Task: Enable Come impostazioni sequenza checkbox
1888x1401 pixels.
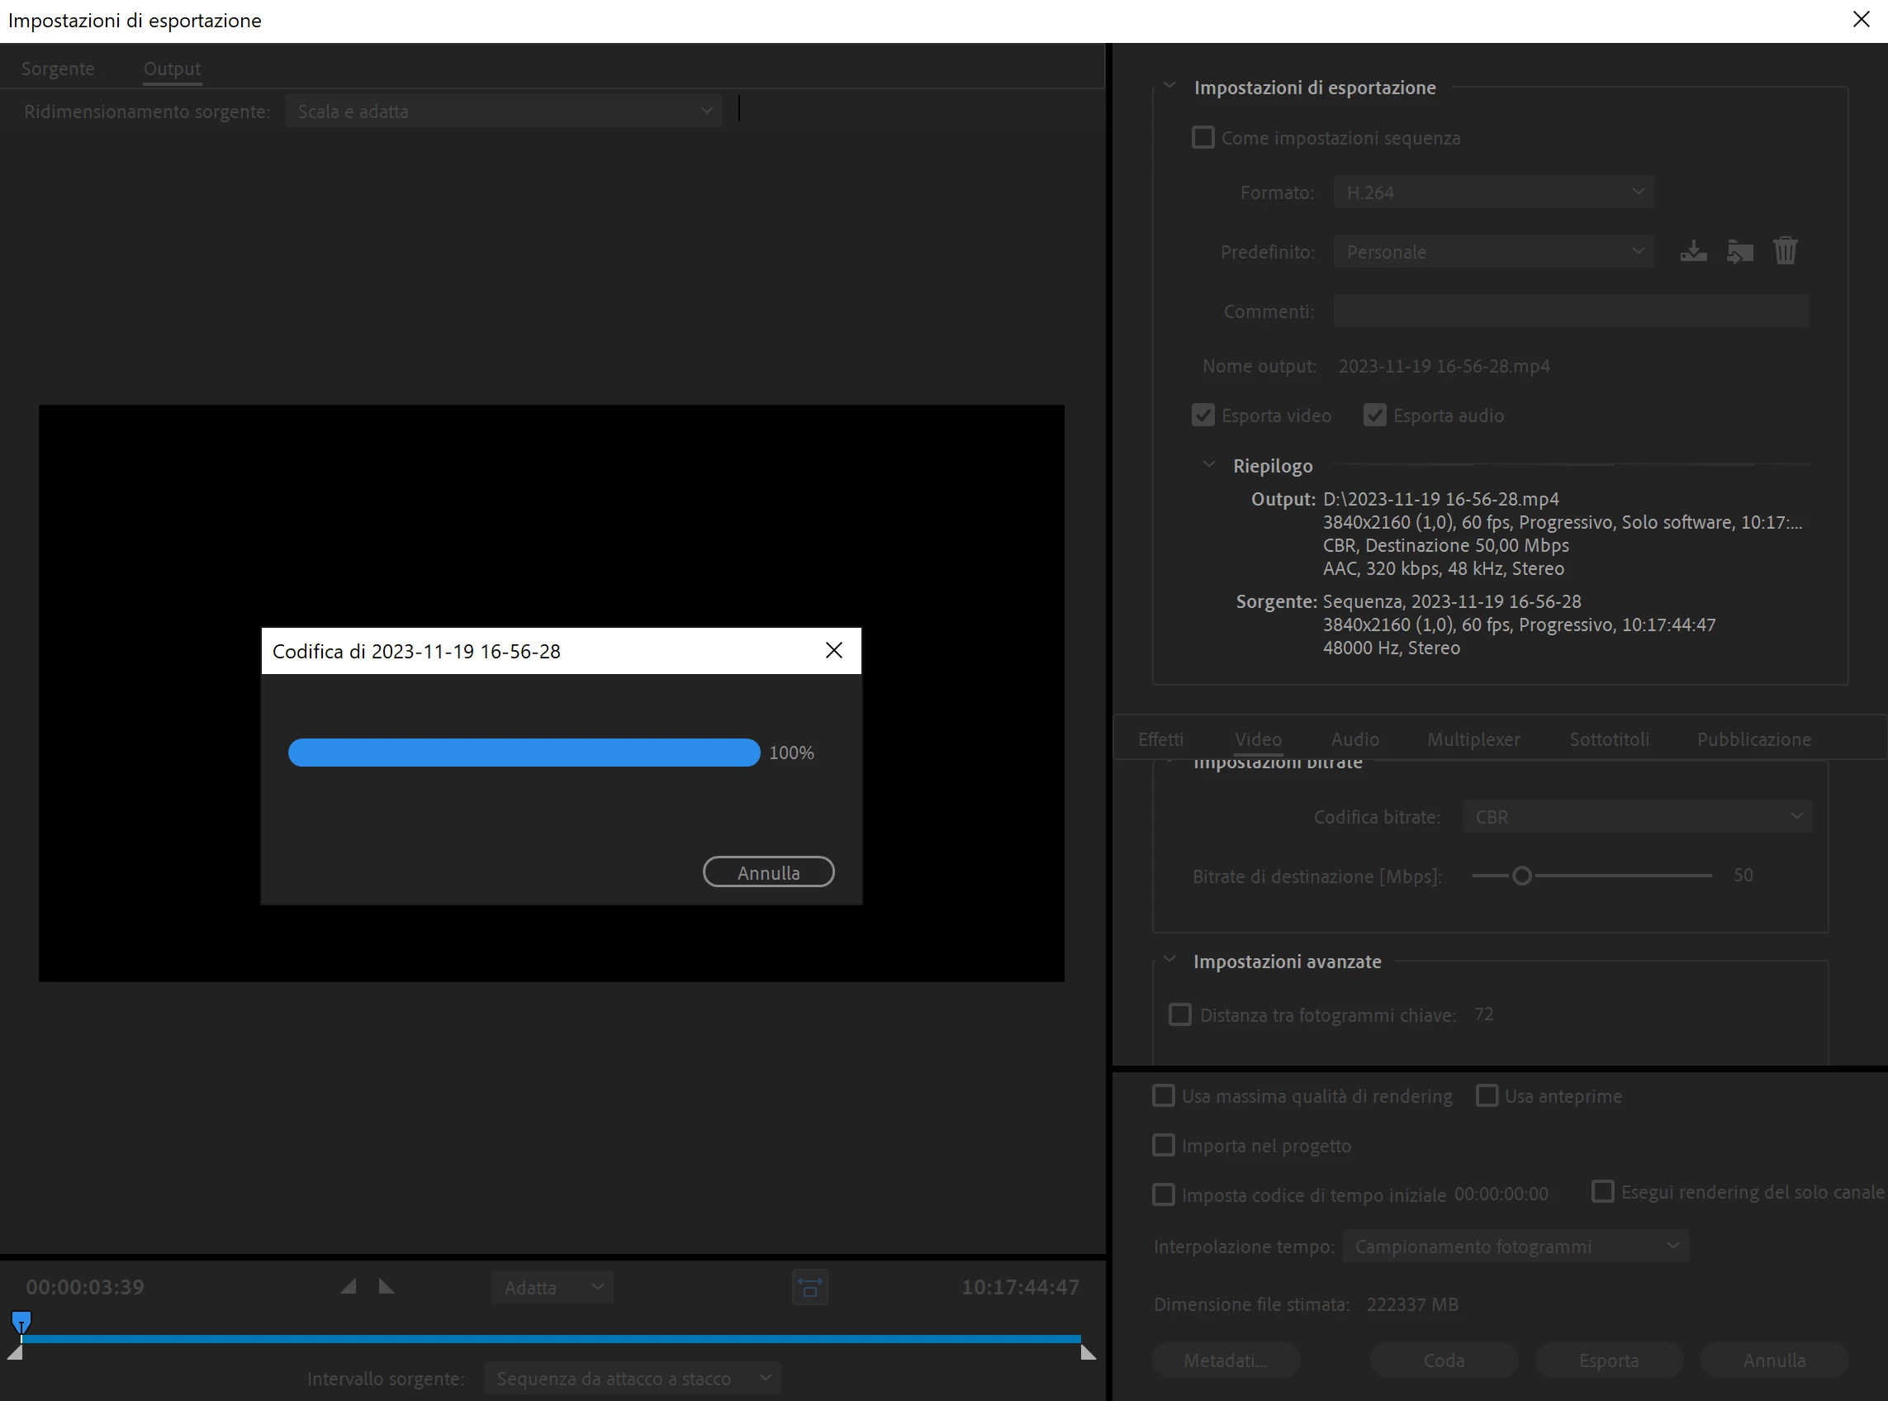Action: 1203,137
